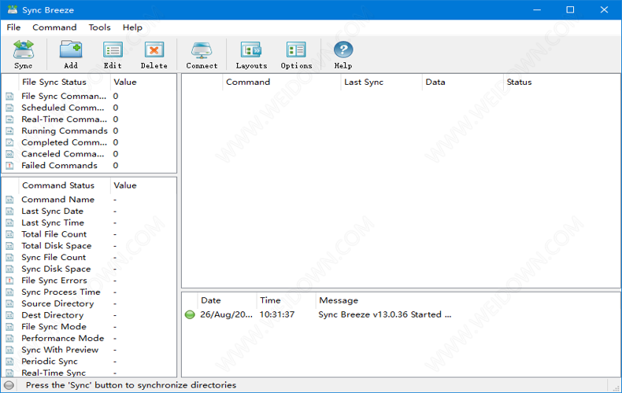Click the Value header in File Sync Status
Image resolution: width=622 pixels, height=393 pixels.
[x=143, y=82]
